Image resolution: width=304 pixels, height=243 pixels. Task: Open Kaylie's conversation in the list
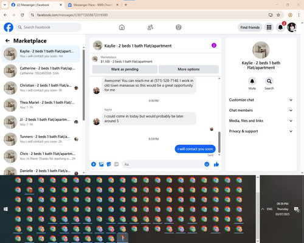click(x=41, y=53)
